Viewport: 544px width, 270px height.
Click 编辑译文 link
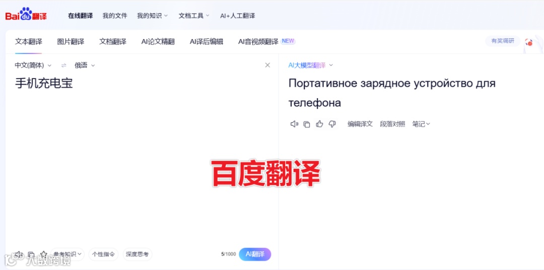click(x=360, y=124)
